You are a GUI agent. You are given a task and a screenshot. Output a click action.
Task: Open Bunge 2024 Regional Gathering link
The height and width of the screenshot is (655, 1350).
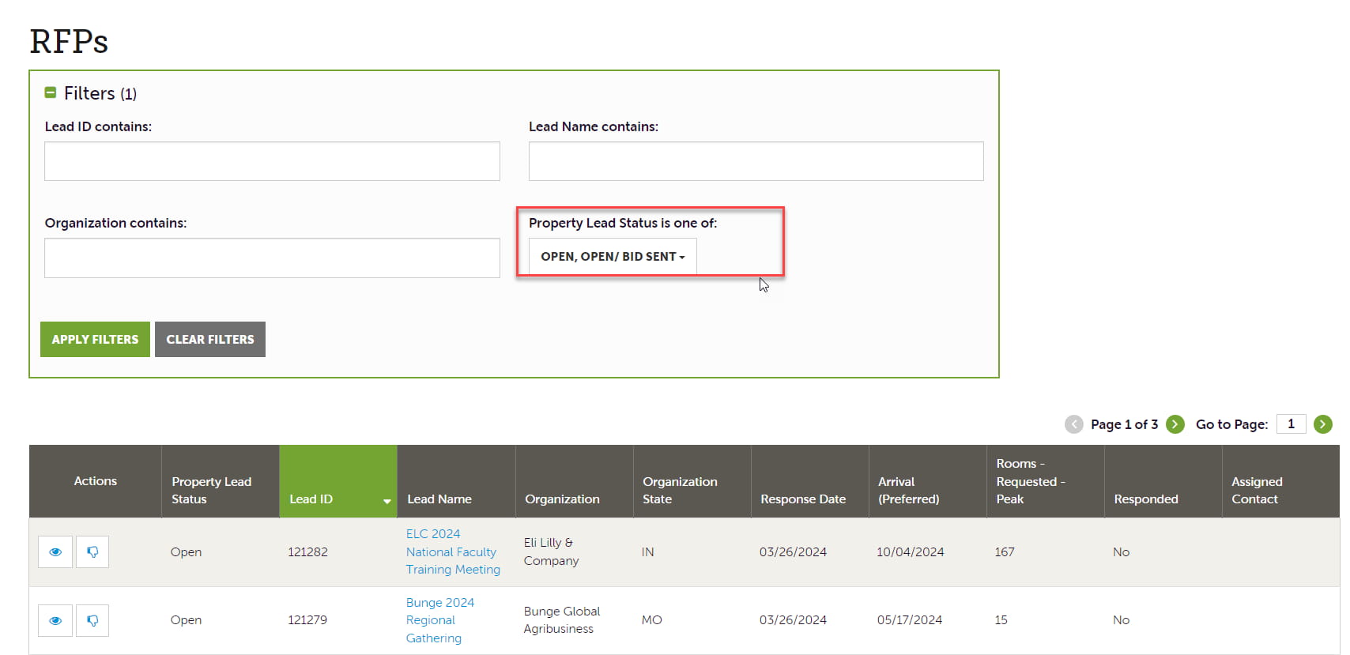pos(440,620)
